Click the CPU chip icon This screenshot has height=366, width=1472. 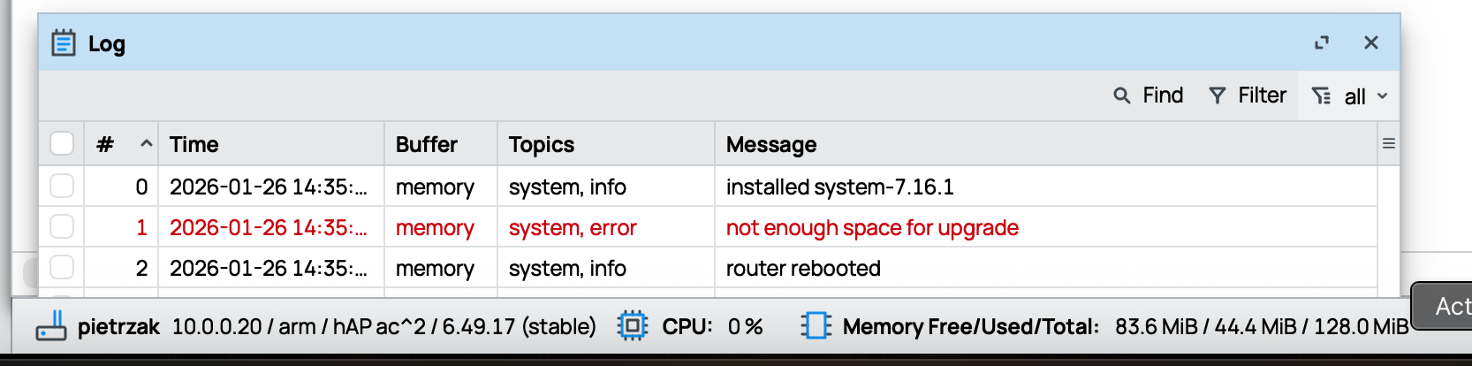633,326
